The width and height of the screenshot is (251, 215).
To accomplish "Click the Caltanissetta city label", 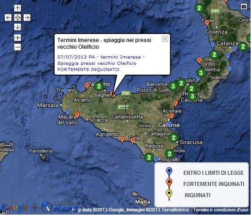I will coord(127,117).
